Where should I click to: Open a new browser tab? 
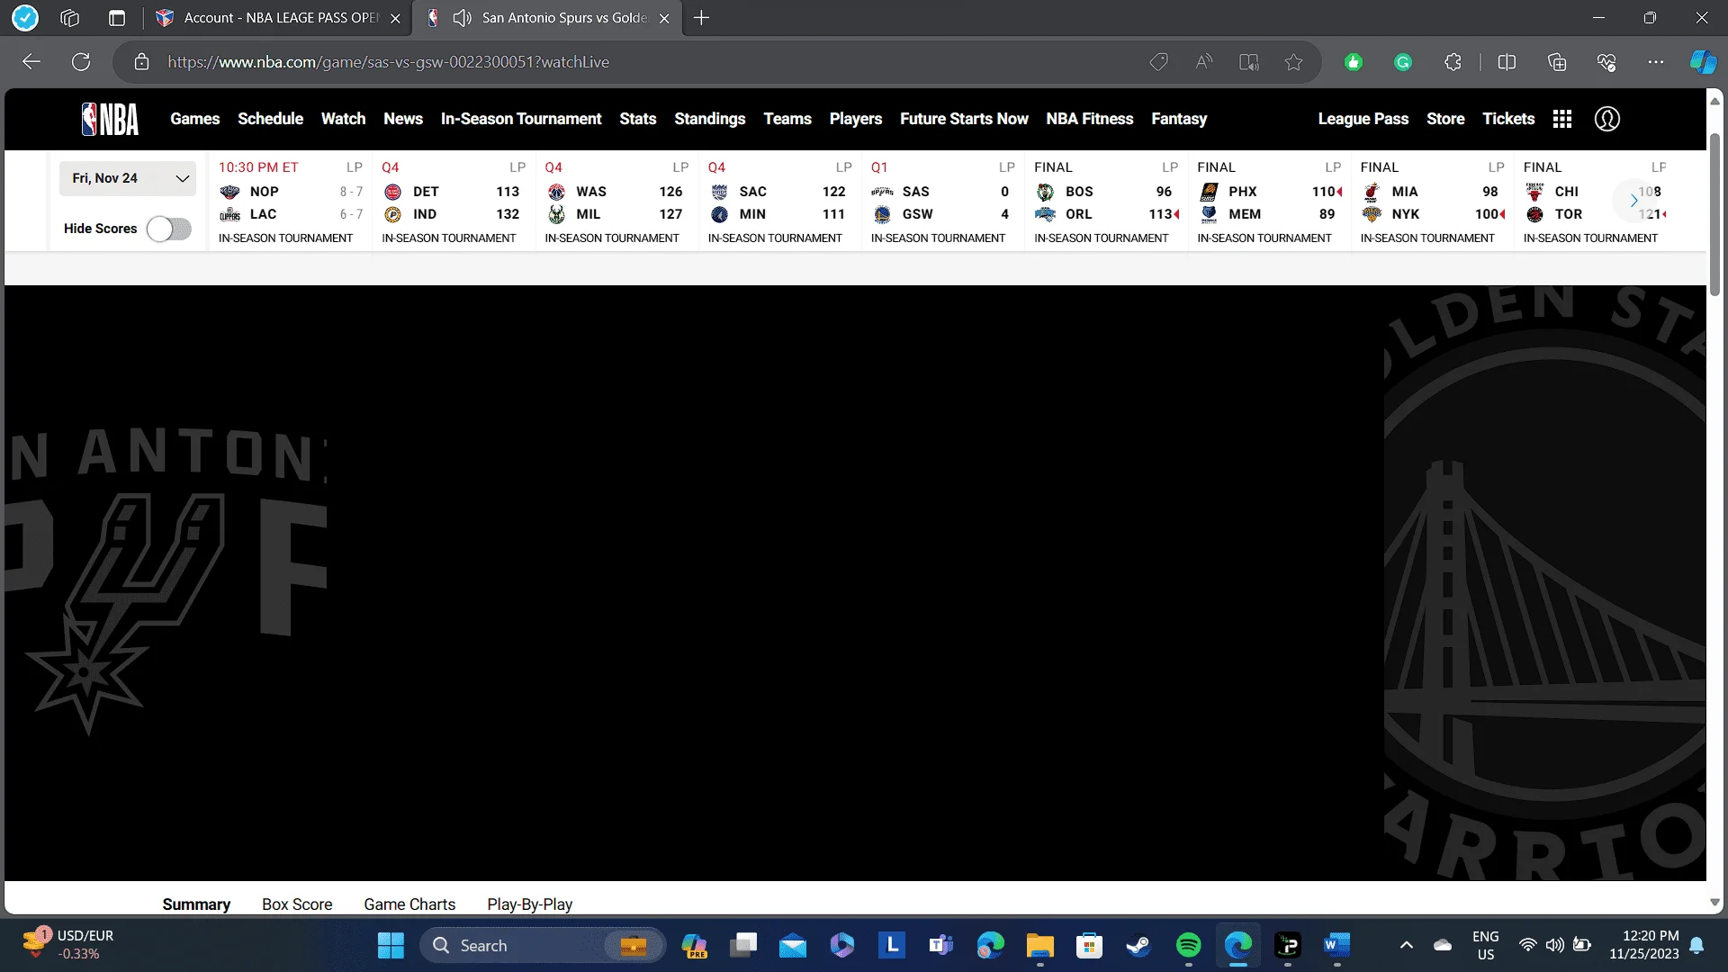tap(702, 18)
